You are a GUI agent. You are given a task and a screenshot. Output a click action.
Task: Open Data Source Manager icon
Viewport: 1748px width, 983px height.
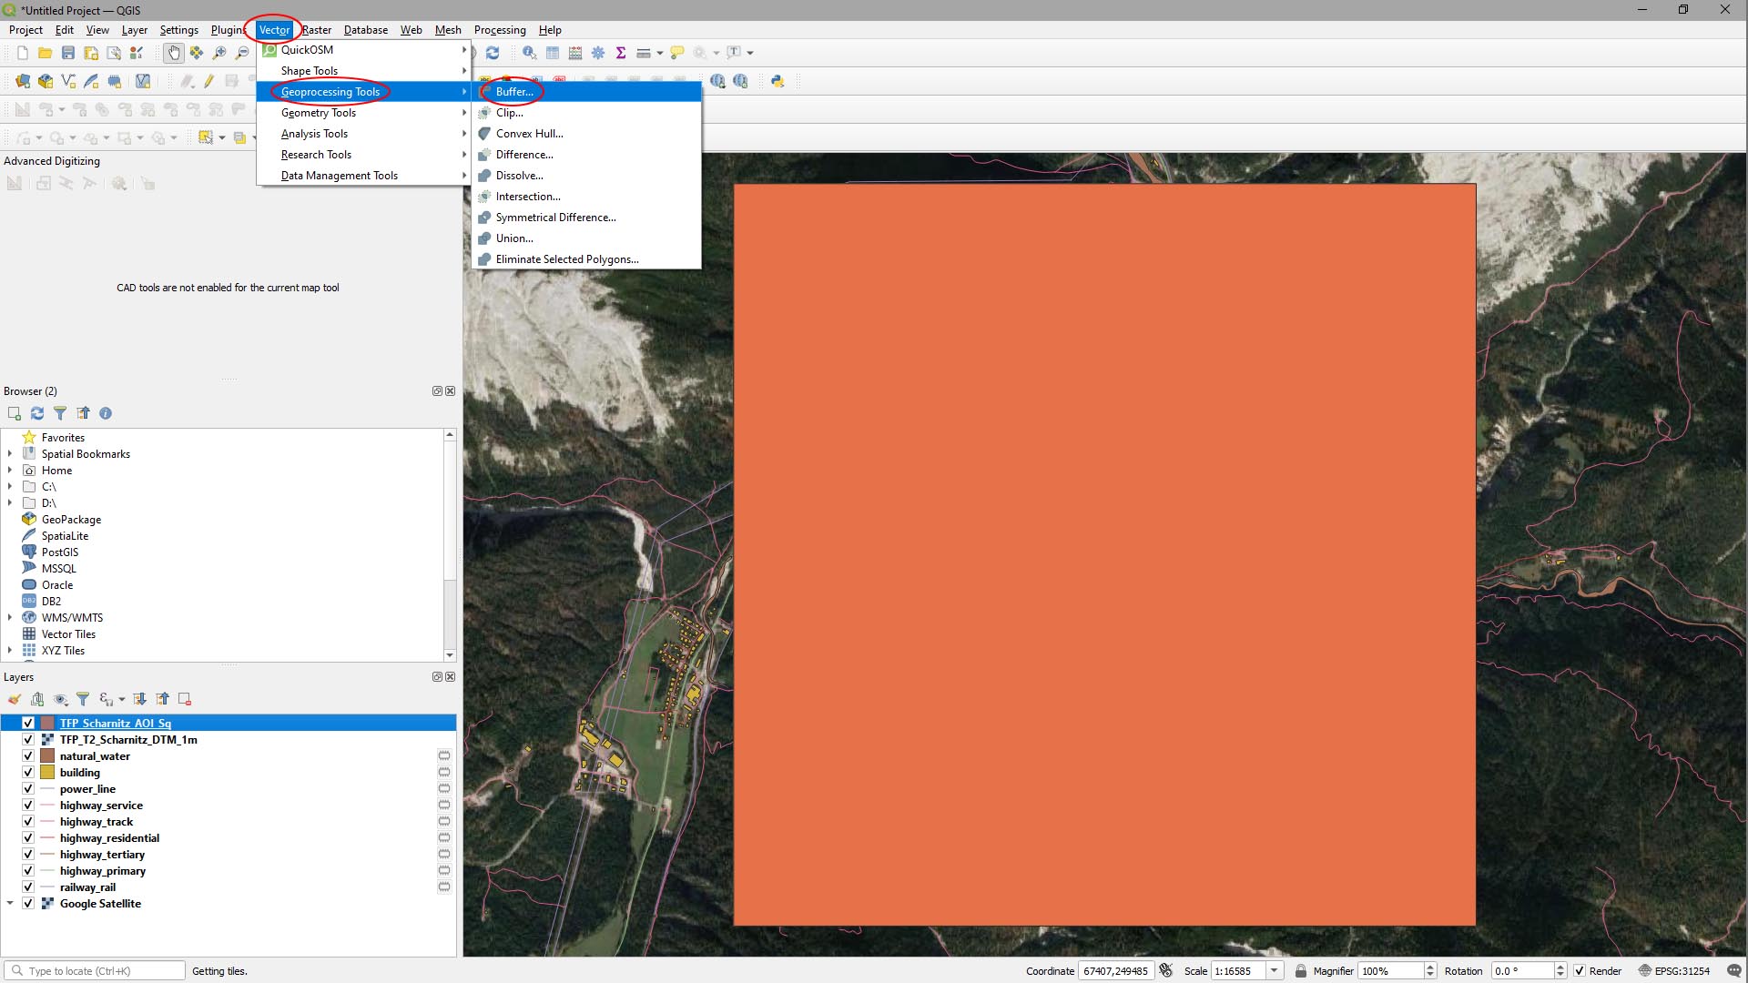23,81
